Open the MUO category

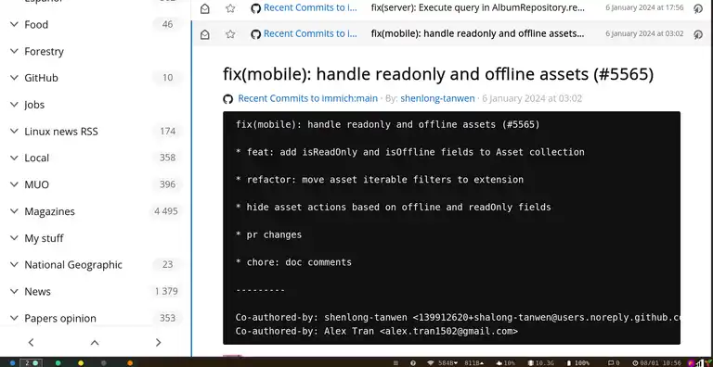(37, 184)
